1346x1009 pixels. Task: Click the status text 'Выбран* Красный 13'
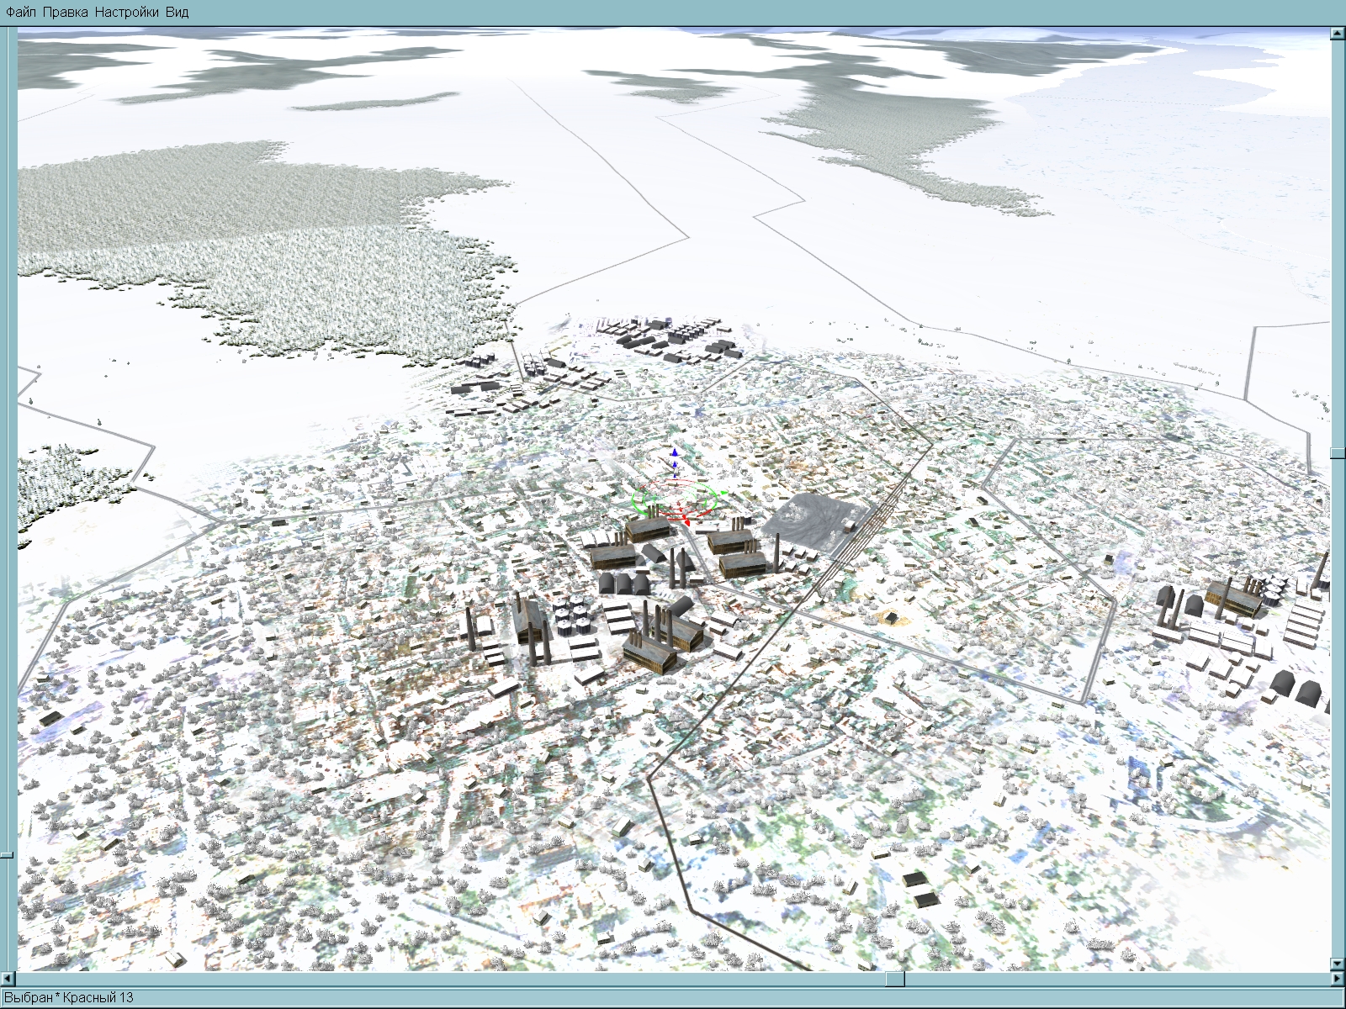click(x=68, y=997)
